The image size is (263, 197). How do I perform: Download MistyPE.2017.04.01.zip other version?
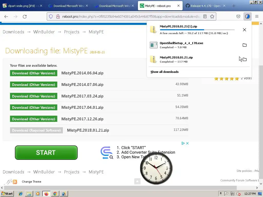(34, 107)
